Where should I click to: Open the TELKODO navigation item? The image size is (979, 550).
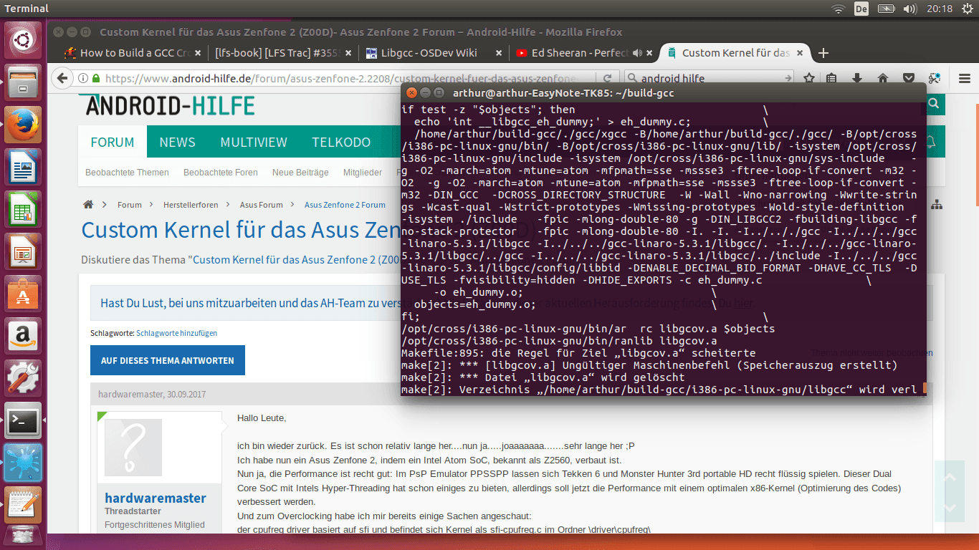click(341, 142)
